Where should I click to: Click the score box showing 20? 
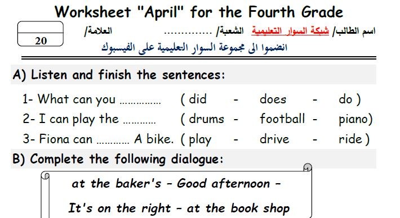click(41, 34)
